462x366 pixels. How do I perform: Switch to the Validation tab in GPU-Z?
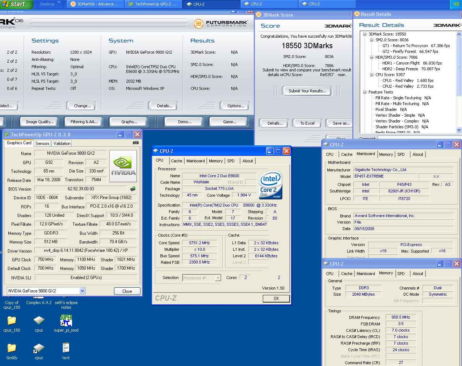(62, 144)
